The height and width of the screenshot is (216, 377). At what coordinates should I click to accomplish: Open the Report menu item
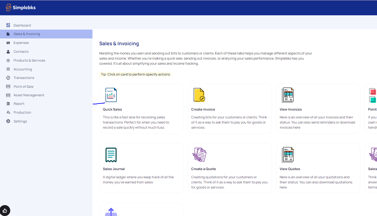(19, 104)
